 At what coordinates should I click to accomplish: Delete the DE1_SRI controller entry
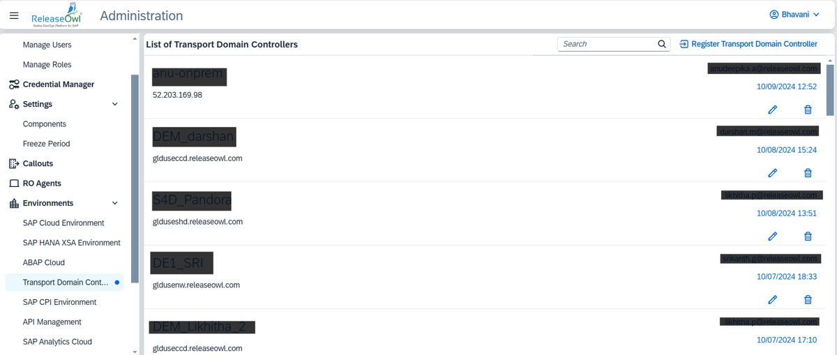[x=808, y=300]
